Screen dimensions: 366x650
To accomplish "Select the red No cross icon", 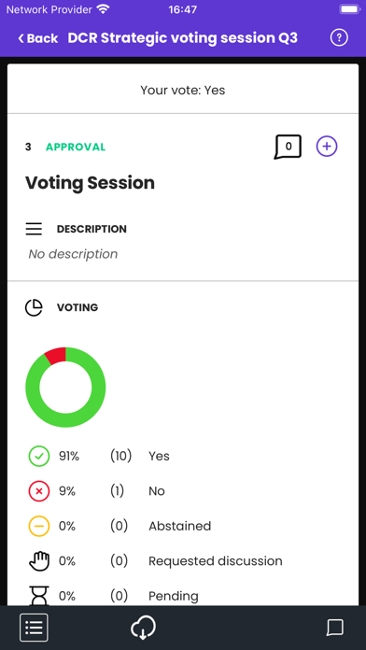I will [39, 491].
